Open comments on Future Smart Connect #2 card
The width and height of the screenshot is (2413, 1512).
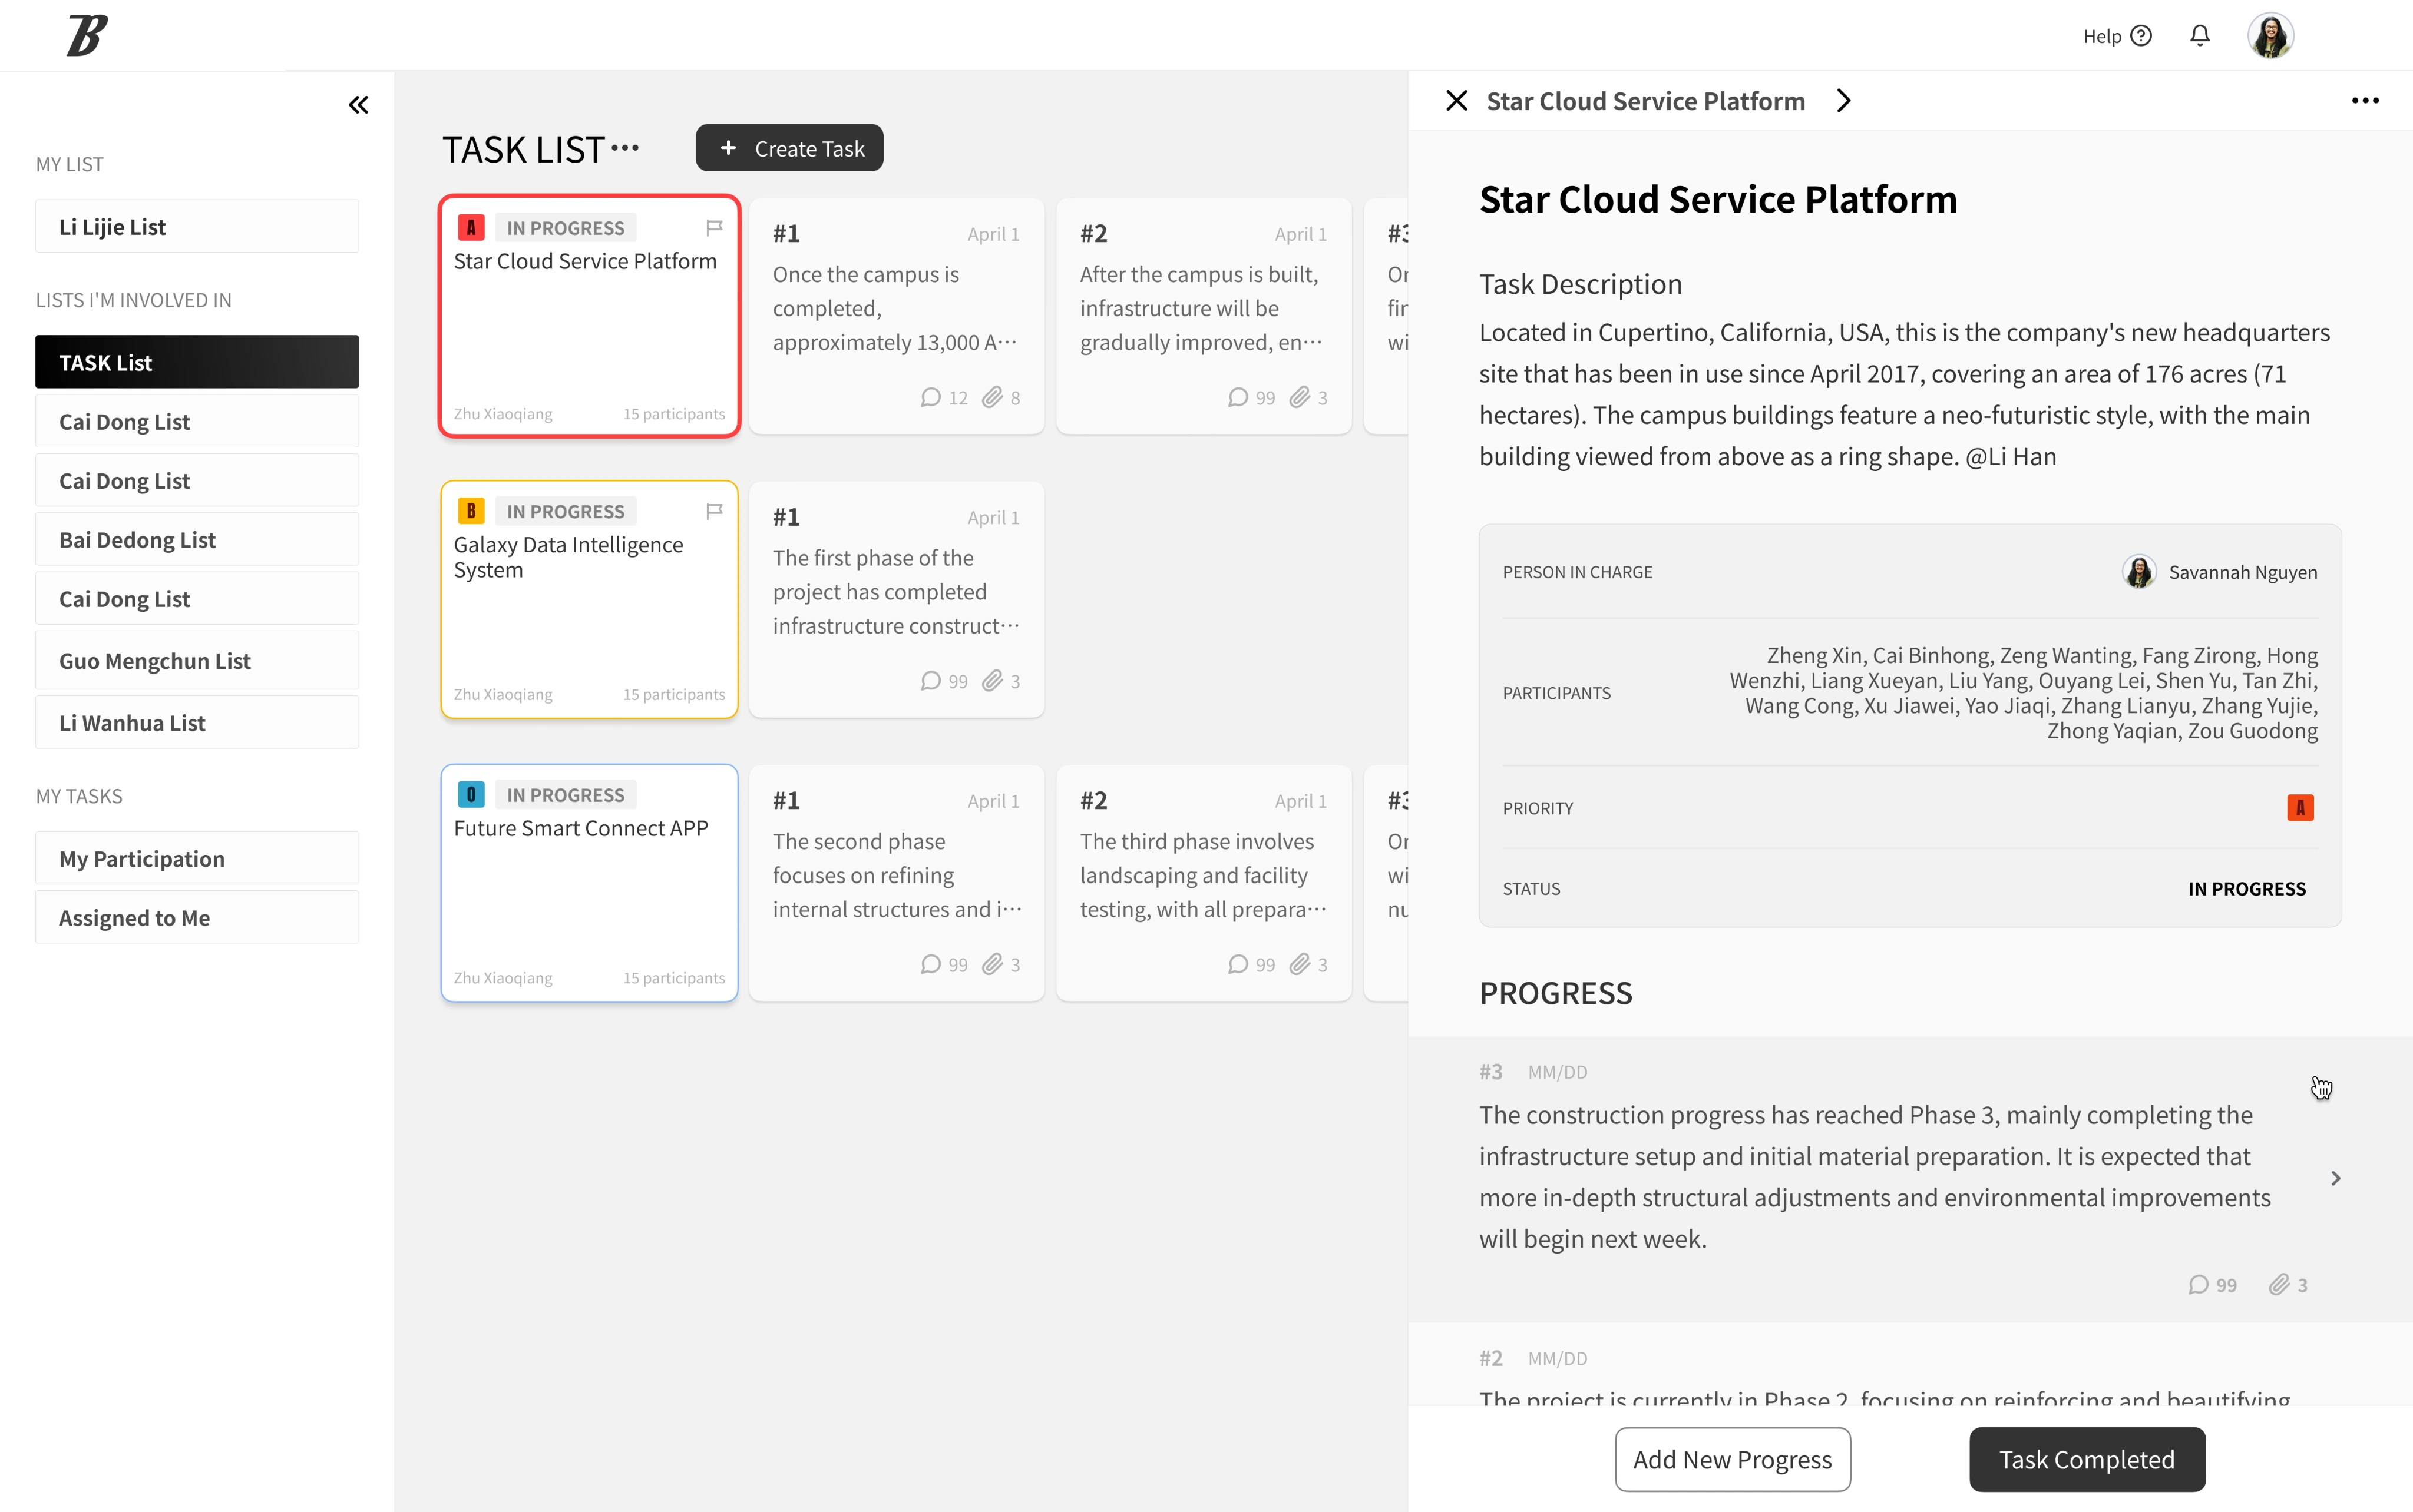(1238, 965)
